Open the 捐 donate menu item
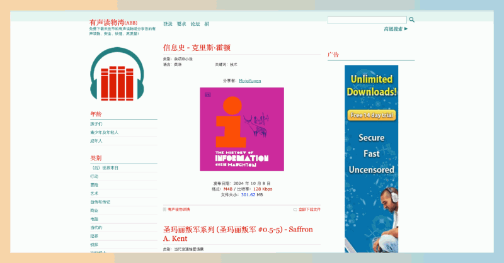 [207, 24]
